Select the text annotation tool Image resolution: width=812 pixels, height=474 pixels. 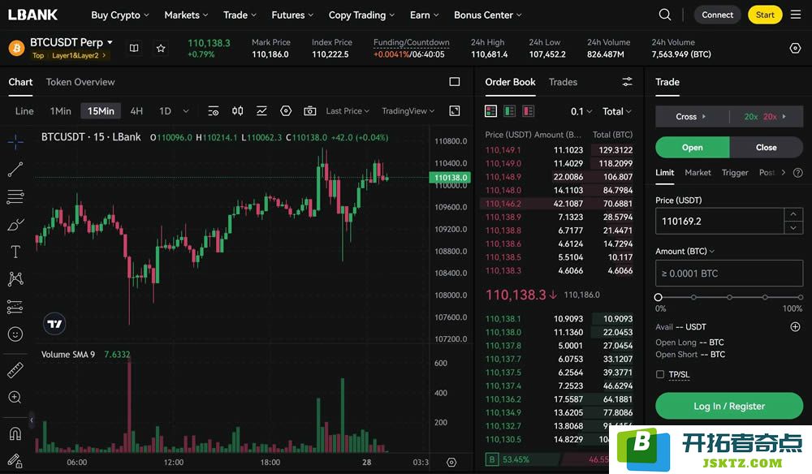(x=15, y=252)
